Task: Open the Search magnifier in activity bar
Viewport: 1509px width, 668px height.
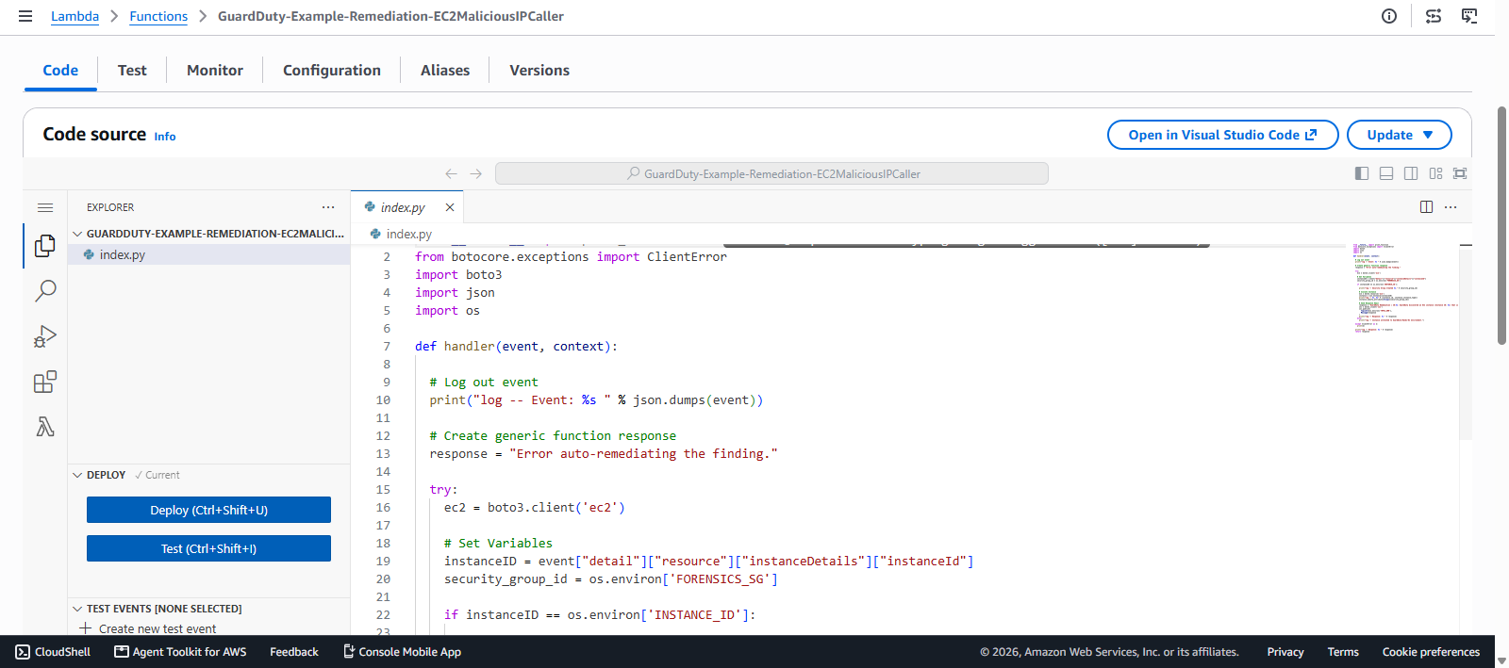Action: [45, 291]
